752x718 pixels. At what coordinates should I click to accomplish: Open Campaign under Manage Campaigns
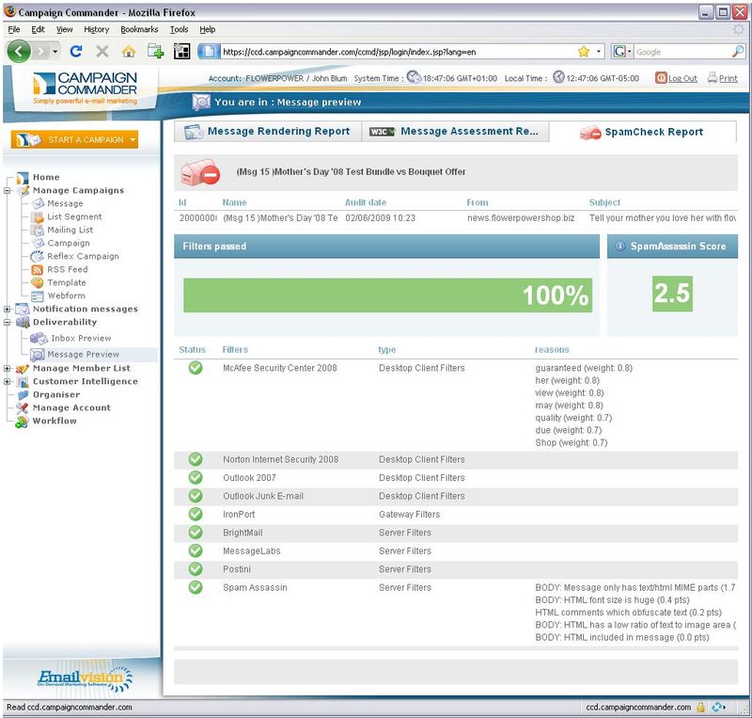[69, 244]
